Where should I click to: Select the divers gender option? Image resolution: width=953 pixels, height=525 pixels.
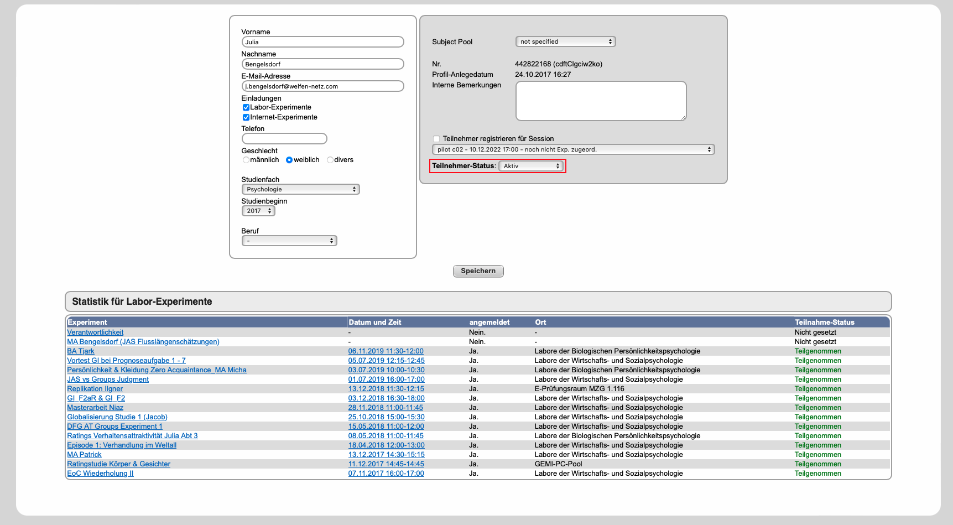pyautogui.click(x=330, y=160)
